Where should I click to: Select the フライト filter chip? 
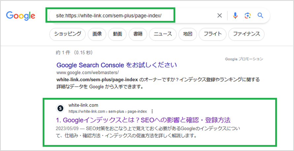click(213, 34)
